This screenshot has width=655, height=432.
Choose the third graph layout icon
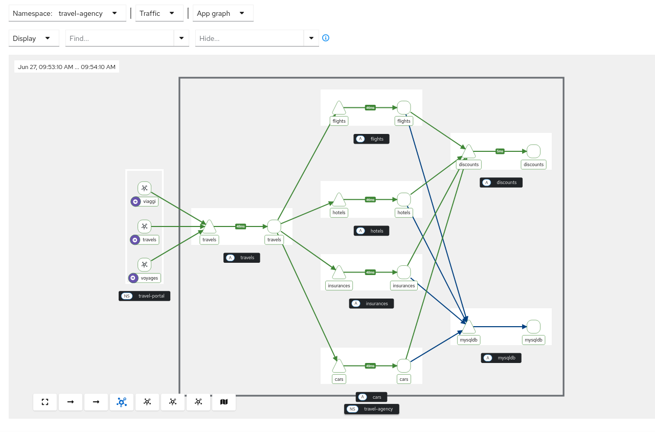pyautogui.click(x=172, y=402)
